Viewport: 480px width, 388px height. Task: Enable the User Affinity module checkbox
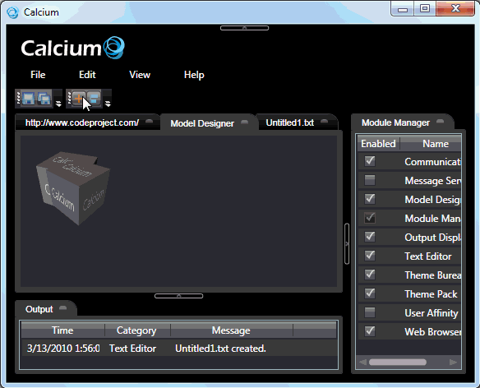click(370, 312)
